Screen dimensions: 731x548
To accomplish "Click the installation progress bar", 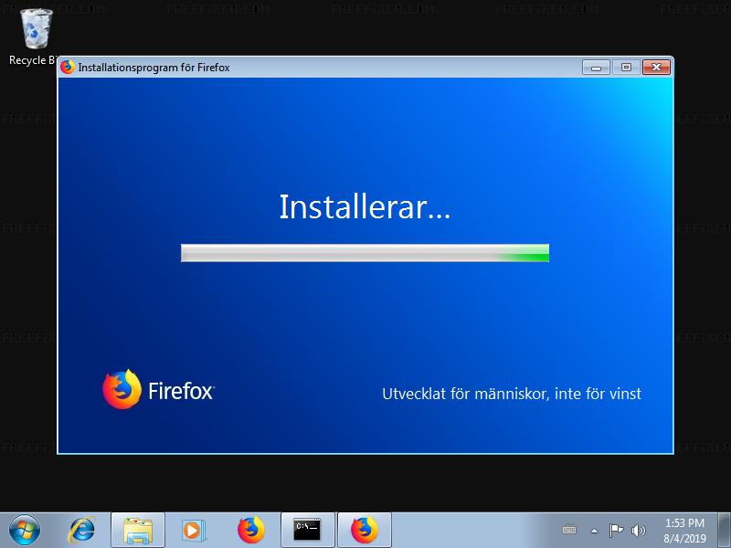I will tap(365, 253).
